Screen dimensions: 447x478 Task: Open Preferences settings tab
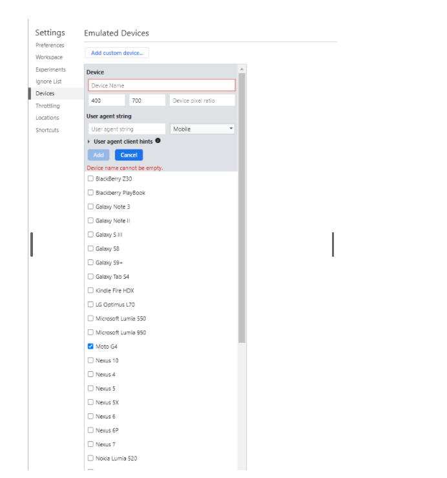tap(50, 45)
